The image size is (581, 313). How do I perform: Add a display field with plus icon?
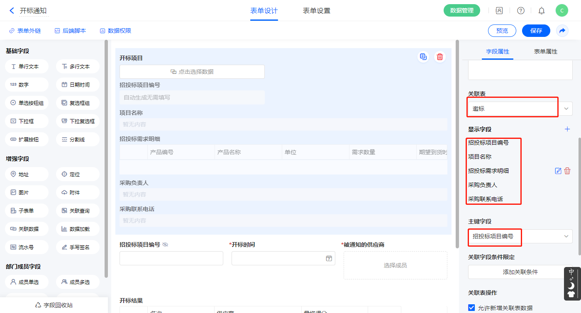[567, 129]
